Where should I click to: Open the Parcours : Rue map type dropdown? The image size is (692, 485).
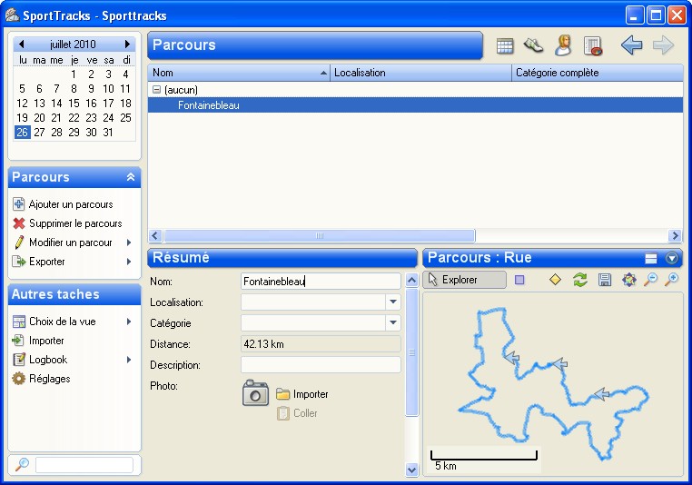coord(672,258)
